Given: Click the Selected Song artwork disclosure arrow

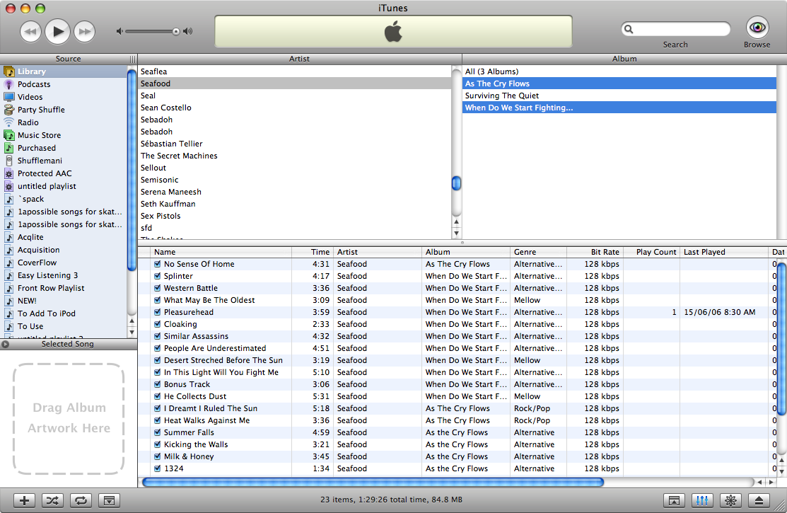Looking at the screenshot, I should point(5,344).
